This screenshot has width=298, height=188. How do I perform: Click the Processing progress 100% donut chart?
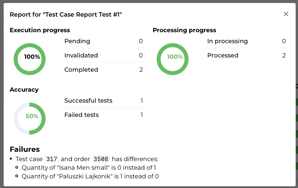[x=173, y=59]
